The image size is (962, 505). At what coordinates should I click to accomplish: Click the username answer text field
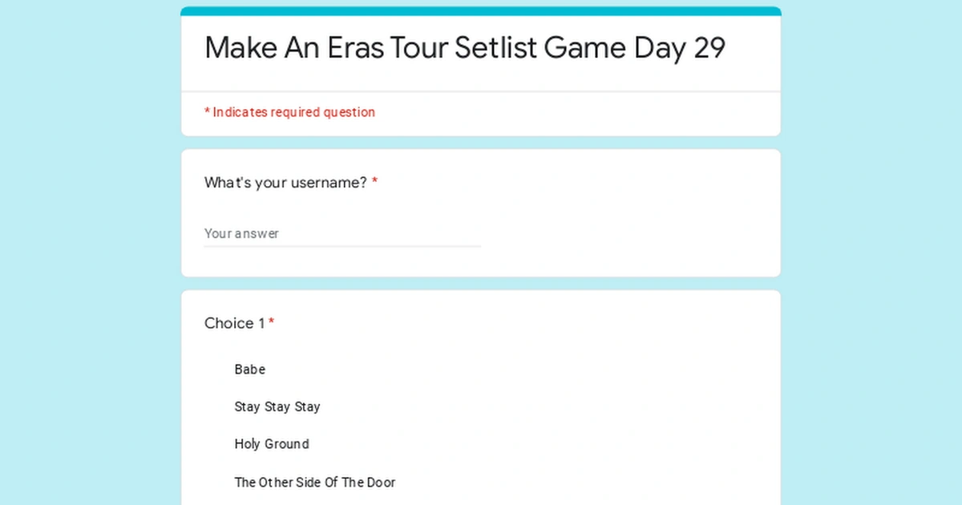coord(342,233)
